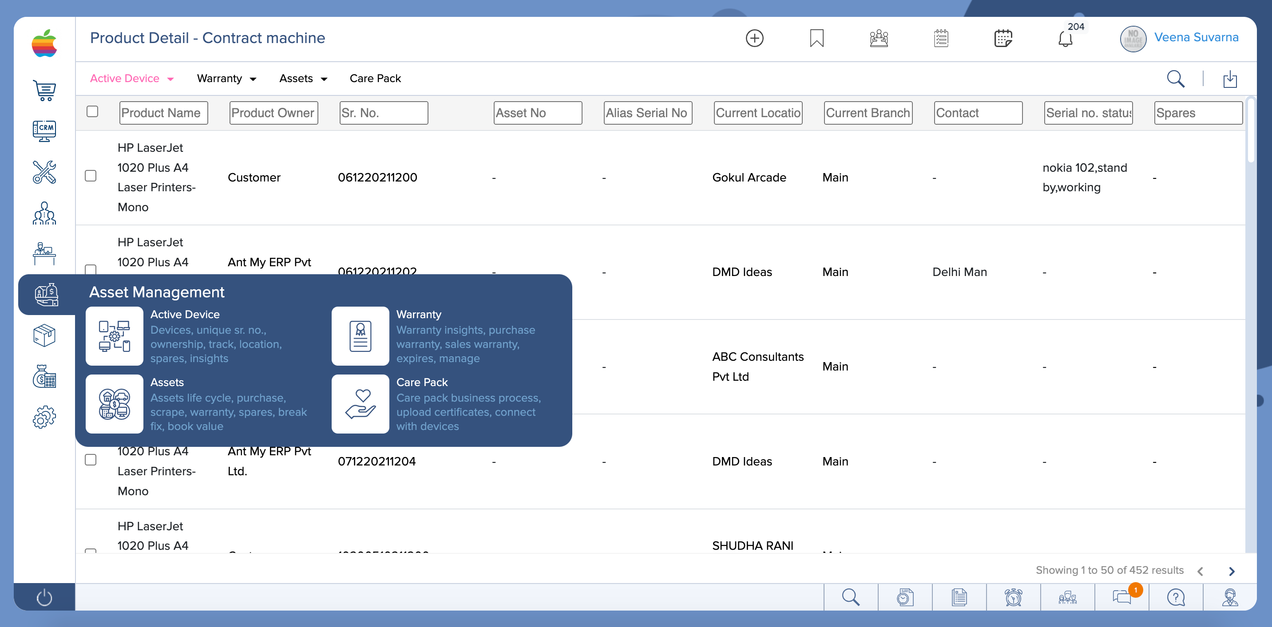Click the power logout icon
The image size is (1272, 627).
click(x=44, y=597)
